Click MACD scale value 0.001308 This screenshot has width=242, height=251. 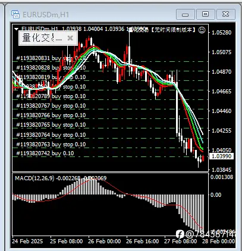pos(222,177)
